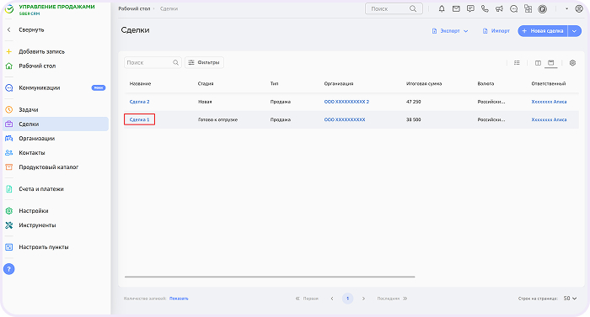Click the green gear icon for Настройки
This screenshot has height=317, width=590.
[9, 211]
